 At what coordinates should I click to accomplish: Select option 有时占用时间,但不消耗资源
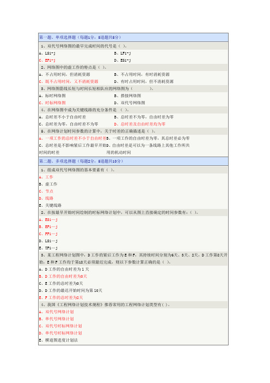coord(144,81)
